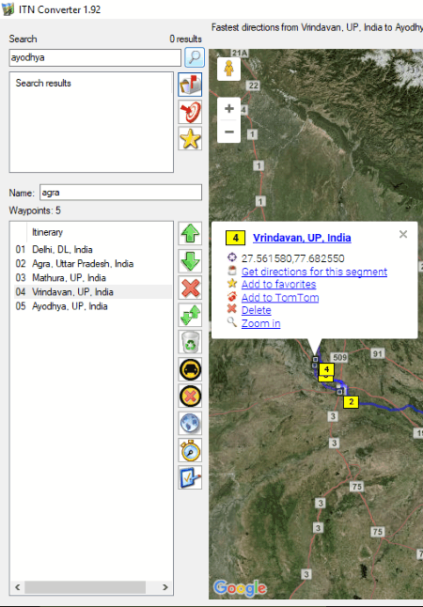Open Street View pegman on map
The height and width of the screenshot is (607, 423).
point(228,69)
